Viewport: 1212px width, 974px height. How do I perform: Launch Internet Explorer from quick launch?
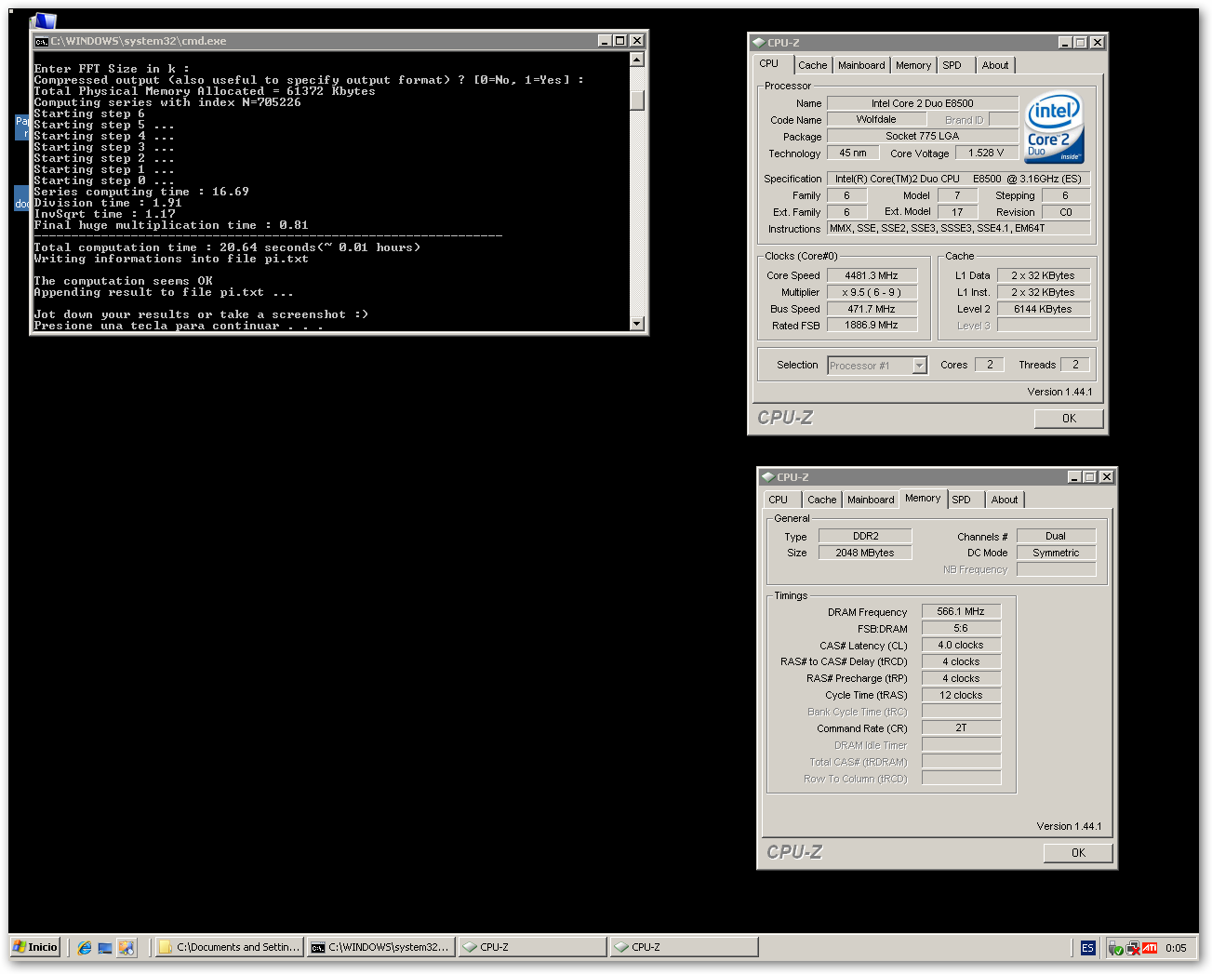point(85,948)
